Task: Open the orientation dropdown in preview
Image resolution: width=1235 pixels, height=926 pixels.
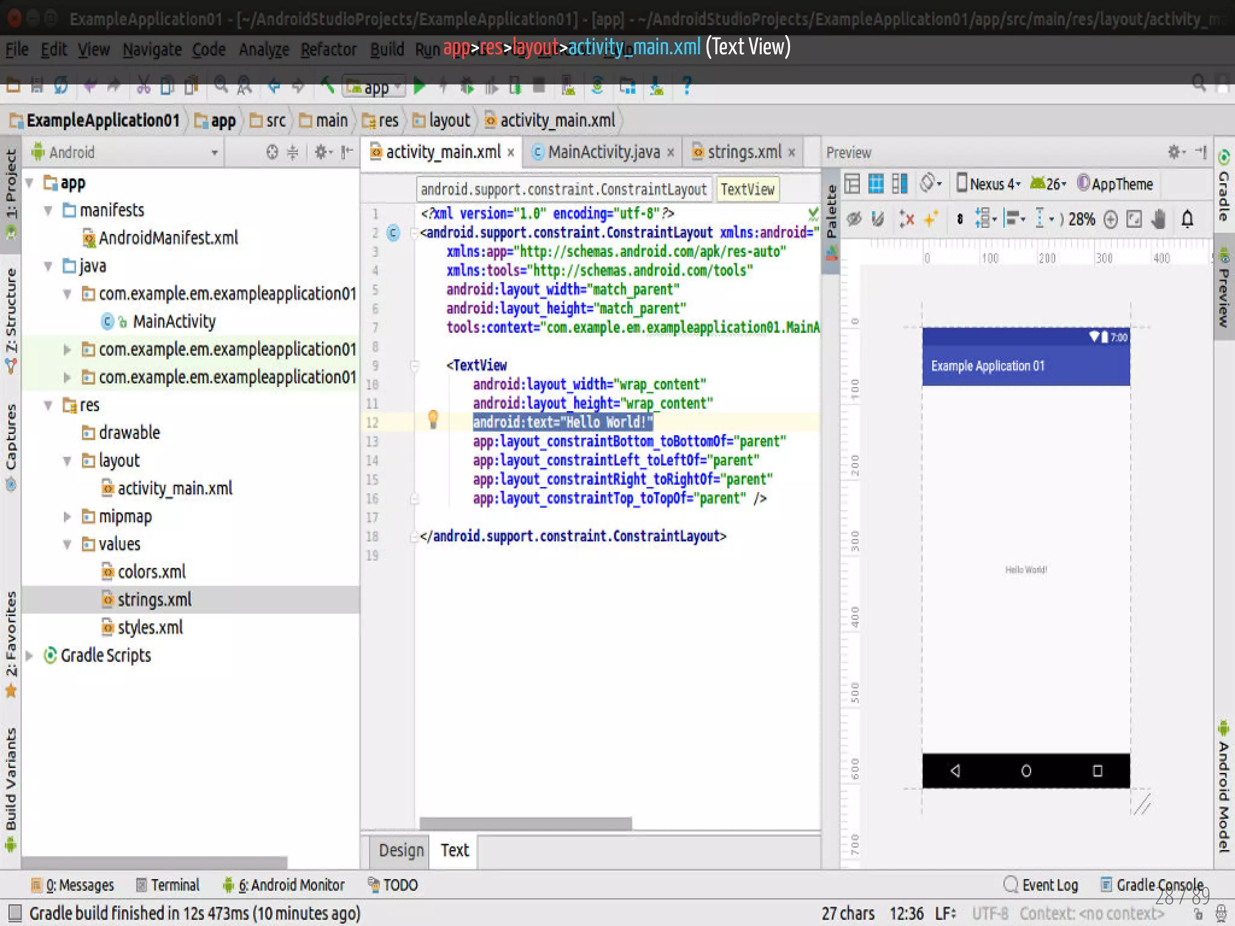Action: coord(931,183)
